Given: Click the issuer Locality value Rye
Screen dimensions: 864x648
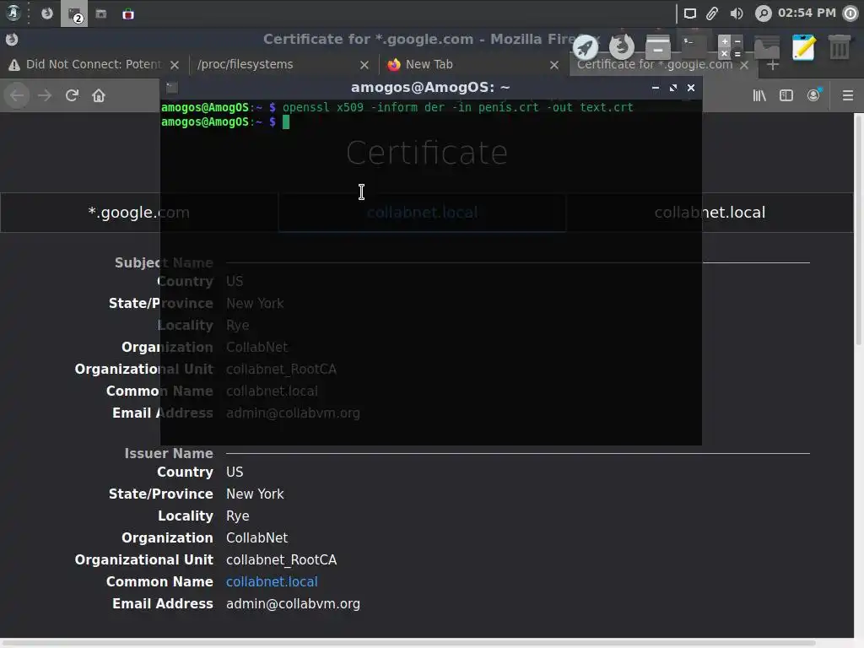Looking at the screenshot, I should click(237, 516).
